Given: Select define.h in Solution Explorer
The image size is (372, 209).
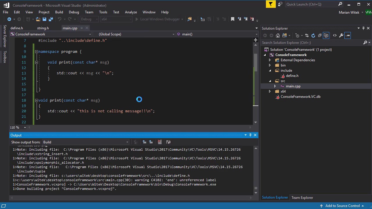Looking at the screenshot, I should coord(292,76).
